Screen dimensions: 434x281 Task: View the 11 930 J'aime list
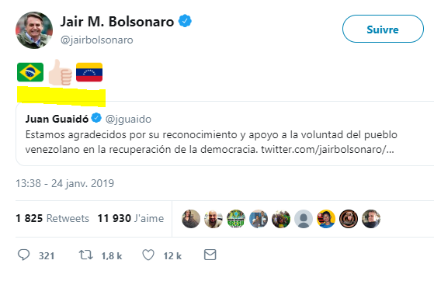[x=130, y=218]
